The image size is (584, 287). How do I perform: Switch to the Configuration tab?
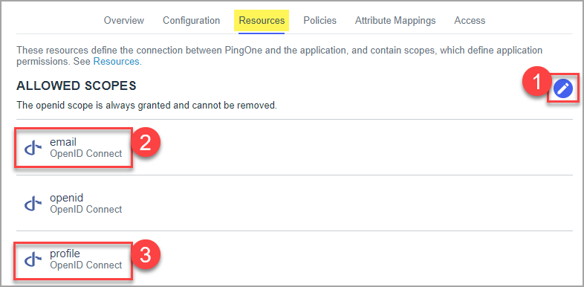[x=192, y=21]
